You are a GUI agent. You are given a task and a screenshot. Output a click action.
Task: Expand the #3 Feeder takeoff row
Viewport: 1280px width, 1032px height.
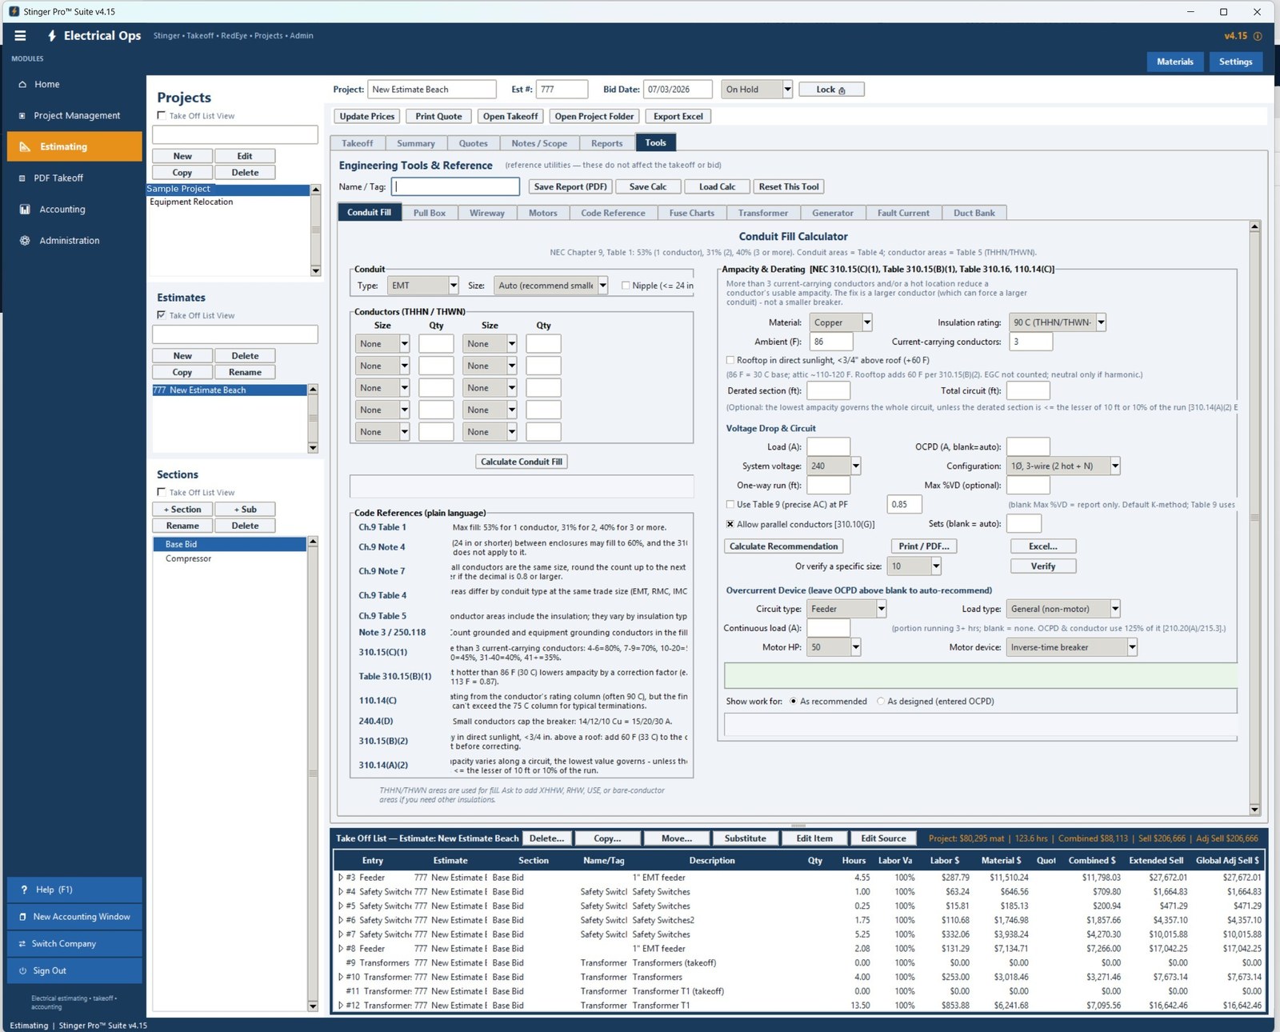click(341, 878)
